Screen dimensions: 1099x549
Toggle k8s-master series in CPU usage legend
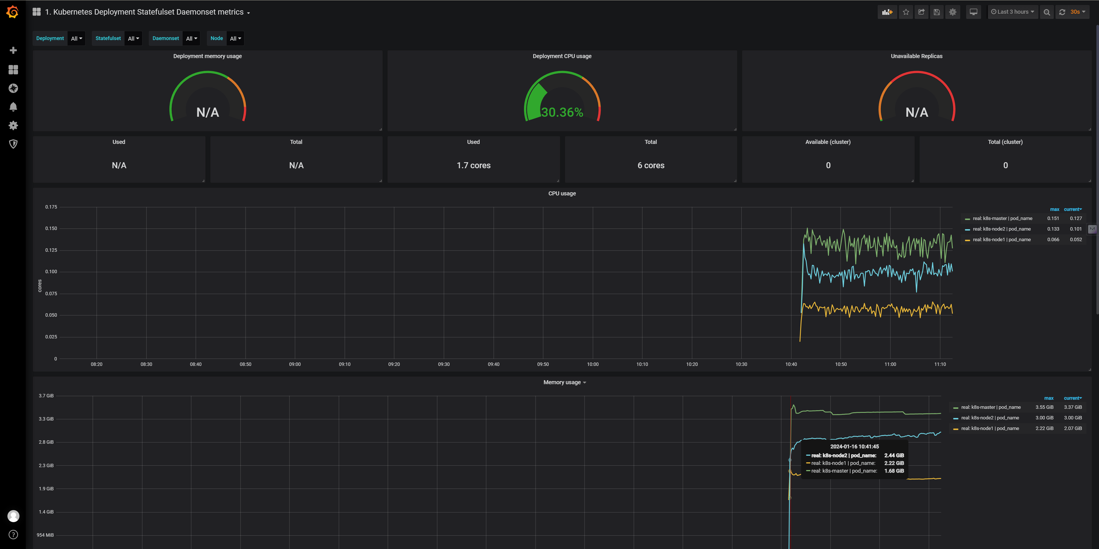point(1002,218)
